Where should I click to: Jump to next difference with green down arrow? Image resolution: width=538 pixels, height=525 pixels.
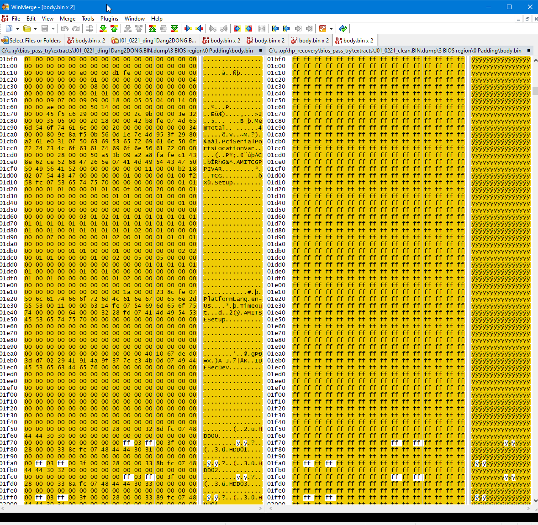103,29
